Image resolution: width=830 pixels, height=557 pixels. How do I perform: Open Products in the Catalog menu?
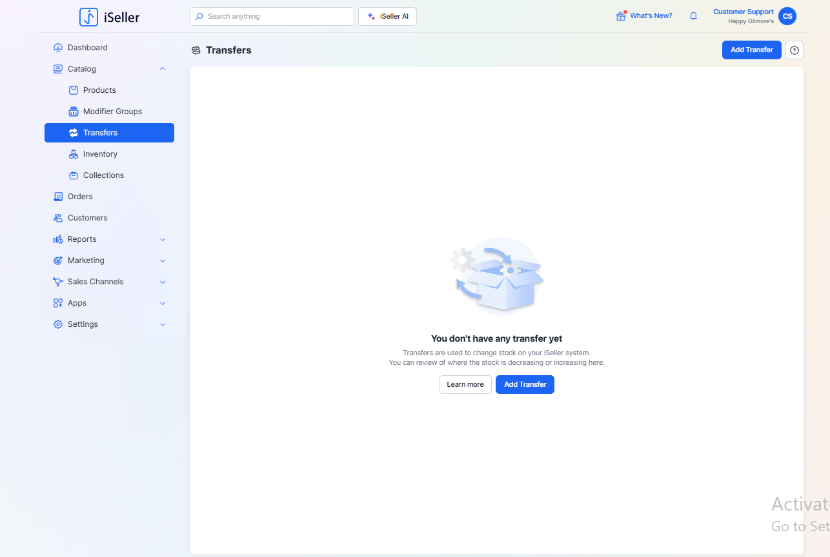pyautogui.click(x=99, y=90)
